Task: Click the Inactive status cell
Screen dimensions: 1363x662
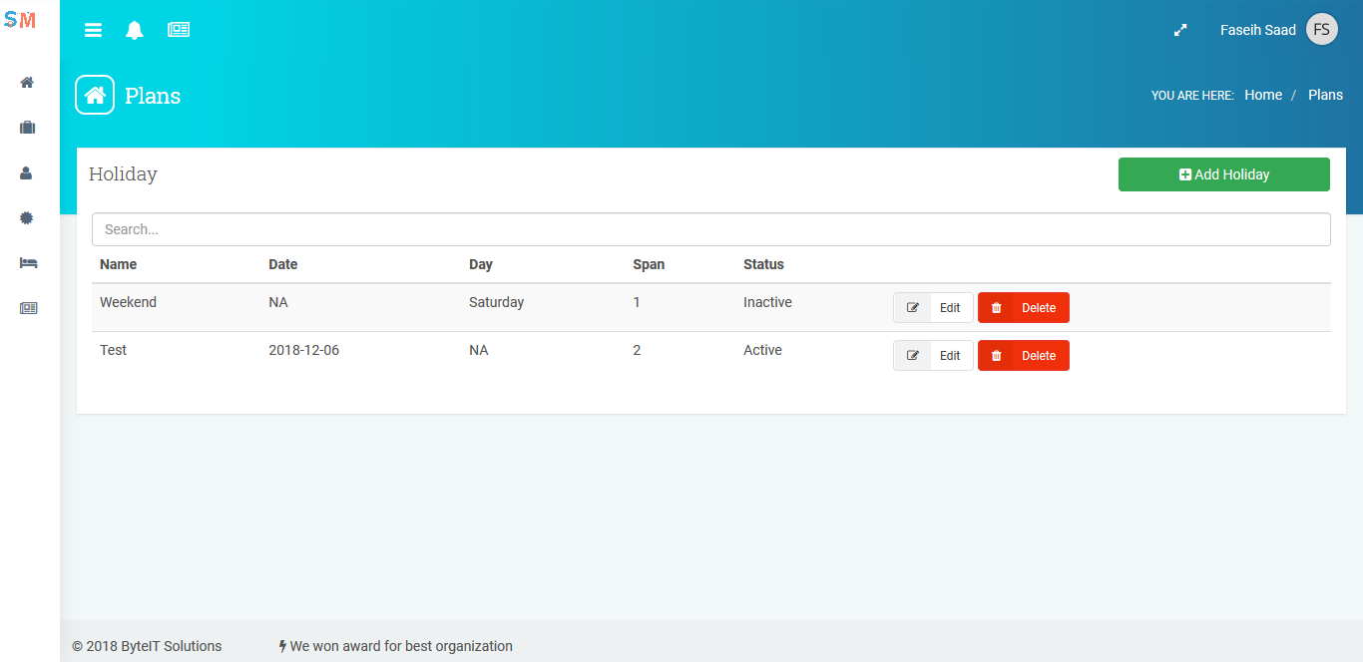Action: pyautogui.click(x=767, y=302)
